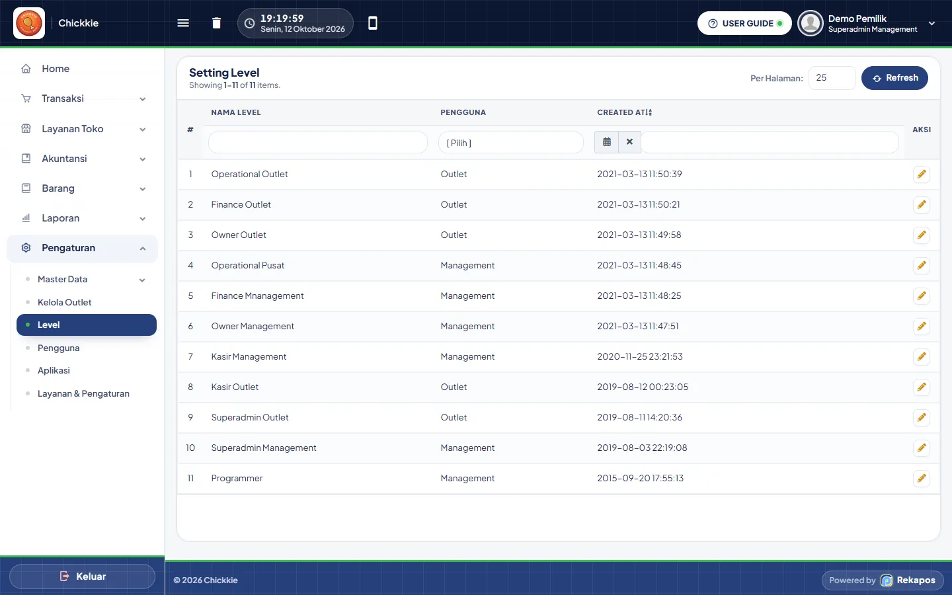Sort by the Created At column header

click(x=624, y=112)
